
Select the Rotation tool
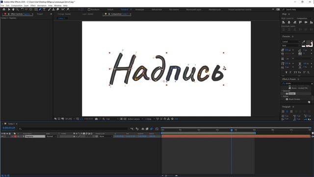pyautogui.click(x=23, y=9)
